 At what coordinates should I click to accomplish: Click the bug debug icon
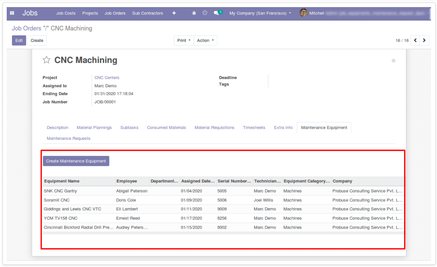(x=194, y=13)
